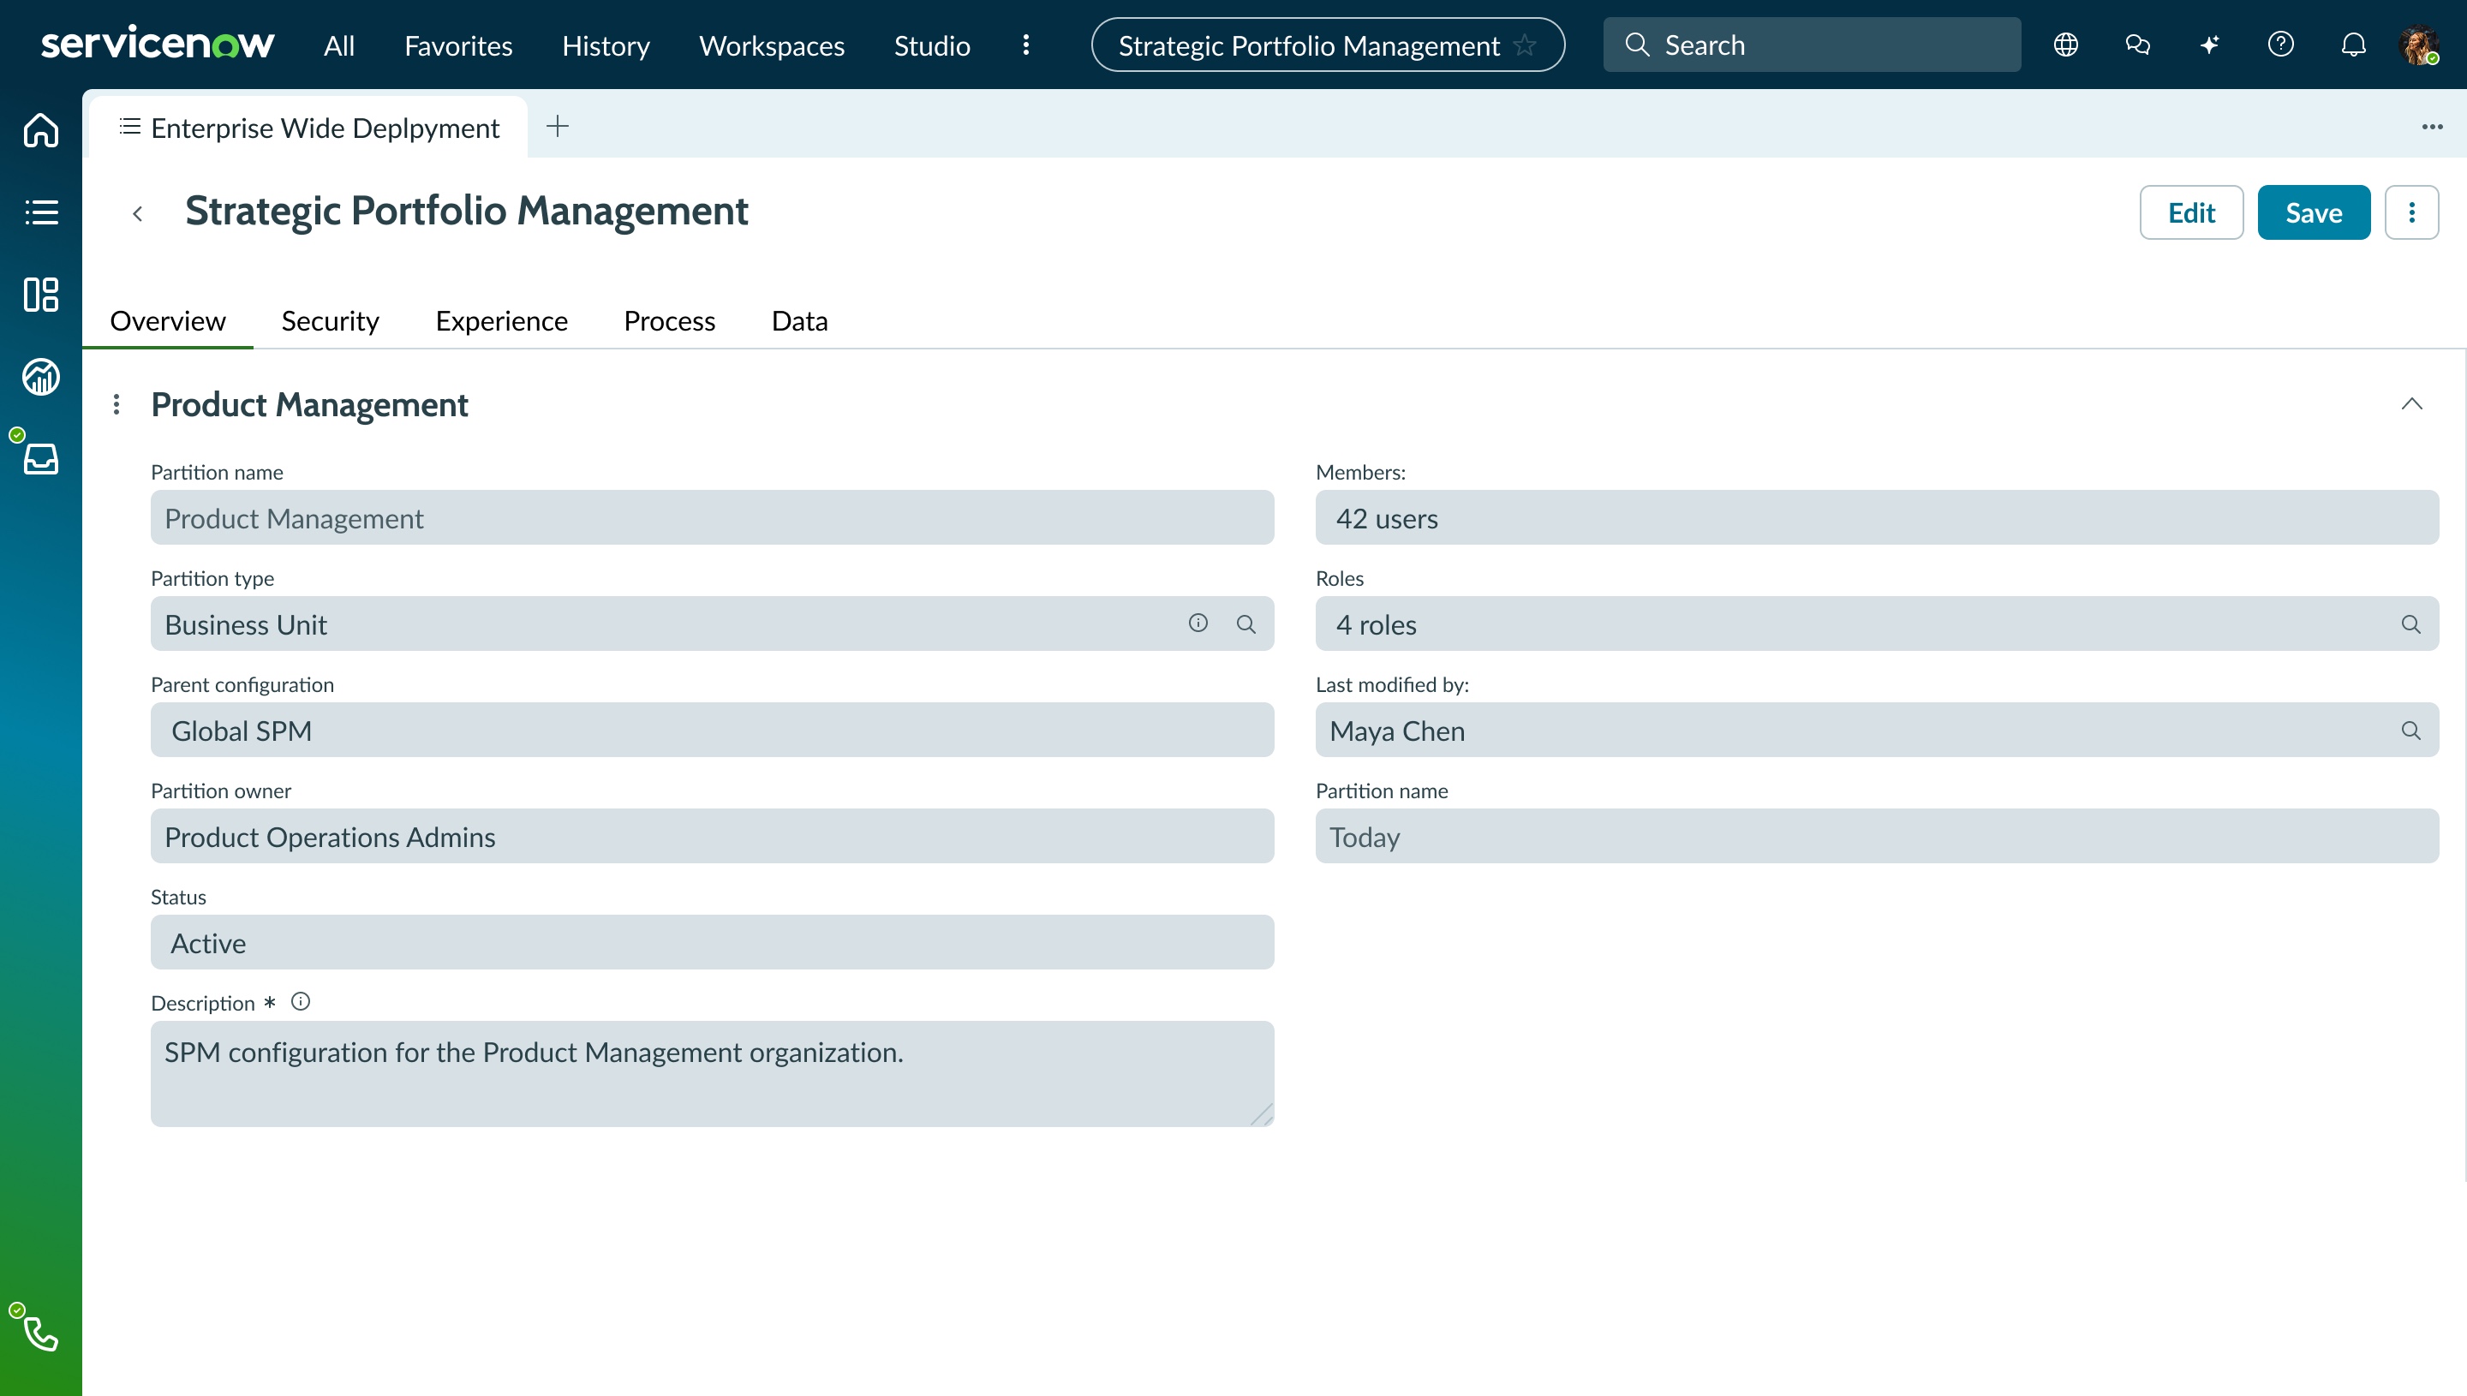Open the History menu
Image resolution: width=2467 pixels, height=1396 pixels.
point(606,45)
